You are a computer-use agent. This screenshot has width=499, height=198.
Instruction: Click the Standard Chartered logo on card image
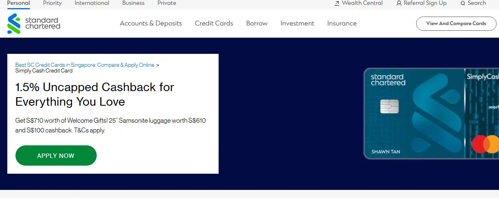tap(388, 79)
